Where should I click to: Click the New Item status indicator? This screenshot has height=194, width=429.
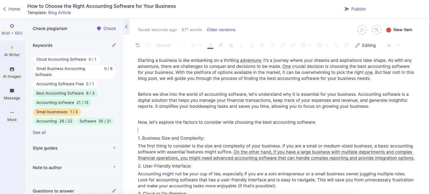click(x=399, y=30)
